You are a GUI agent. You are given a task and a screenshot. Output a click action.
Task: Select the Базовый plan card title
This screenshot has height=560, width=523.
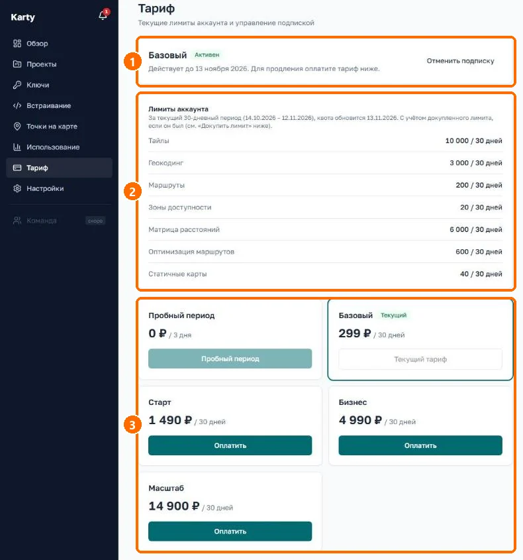[356, 315]
